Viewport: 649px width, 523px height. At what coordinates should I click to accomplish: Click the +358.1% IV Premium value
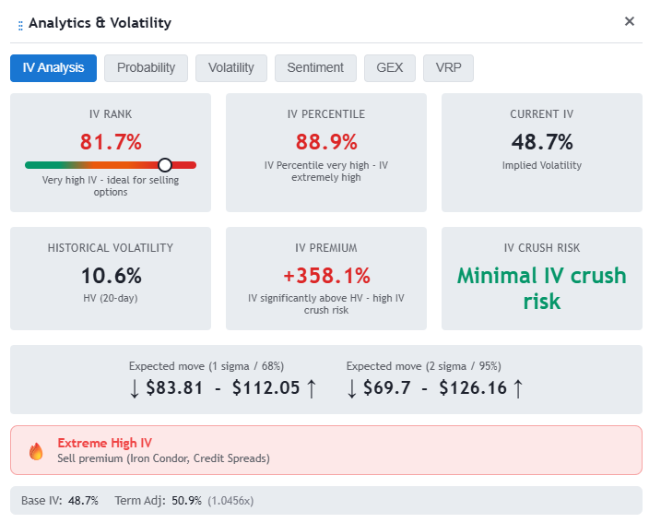(x=326, y=276)
